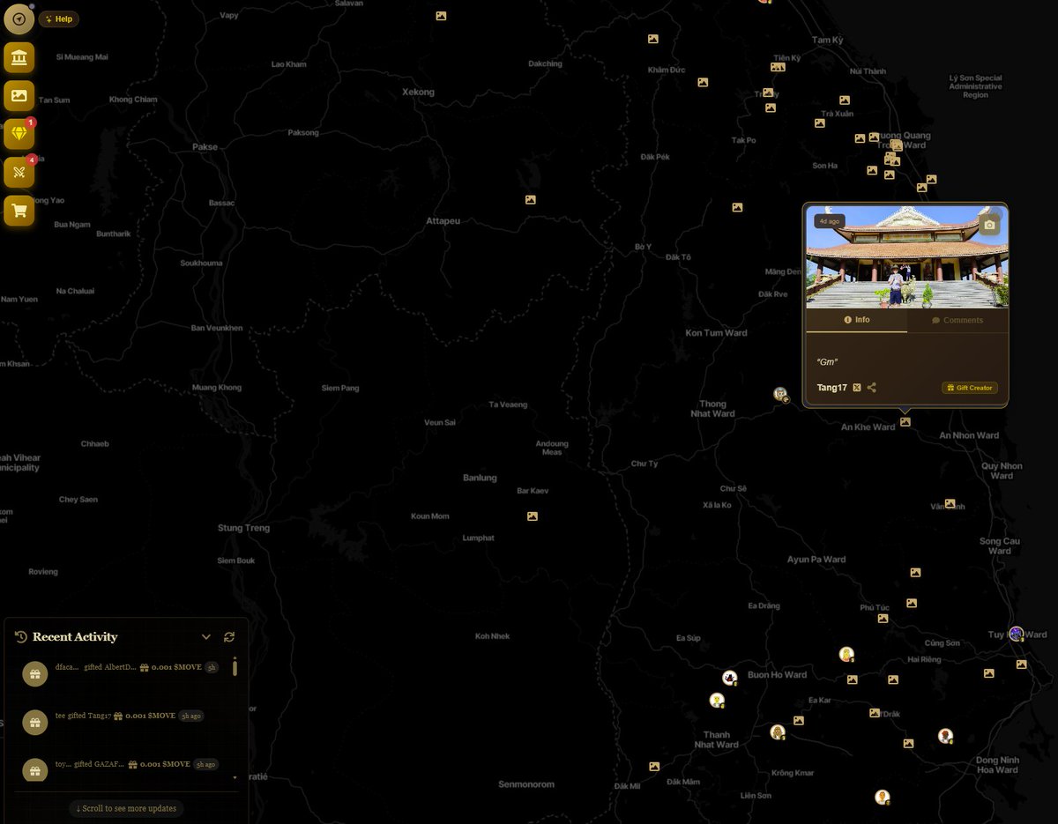Click the Xekong map label
Screen dimensions: 1058x824
tap(418, 92)
